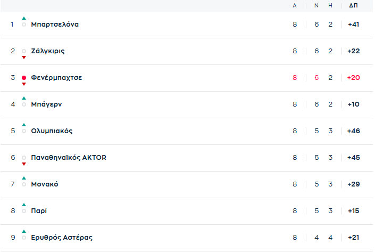
Task: Click the red down arrow beside Παναθηναϊκός AKTOR
Action: tap(24, 164)
